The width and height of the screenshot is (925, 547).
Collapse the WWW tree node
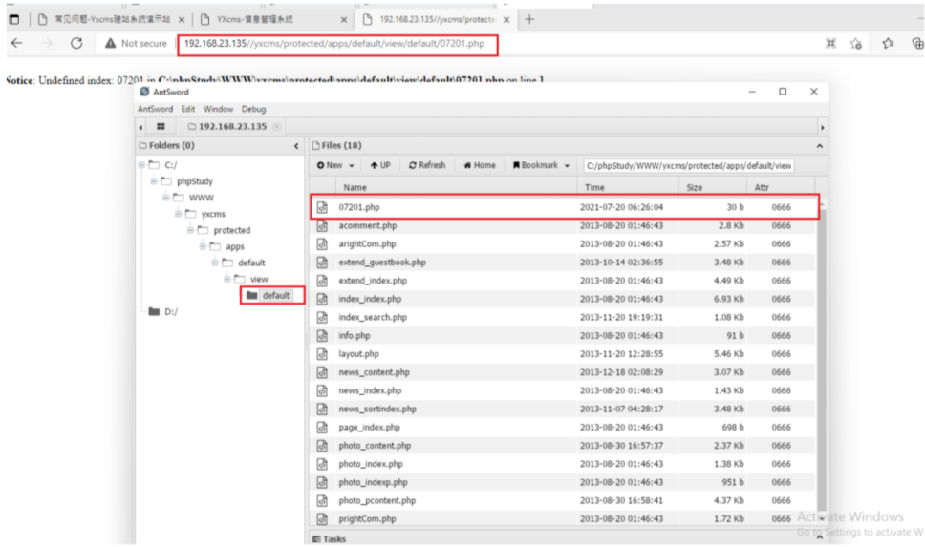coord(166,198)
